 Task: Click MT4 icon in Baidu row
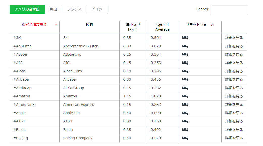(x=185, y=130)
